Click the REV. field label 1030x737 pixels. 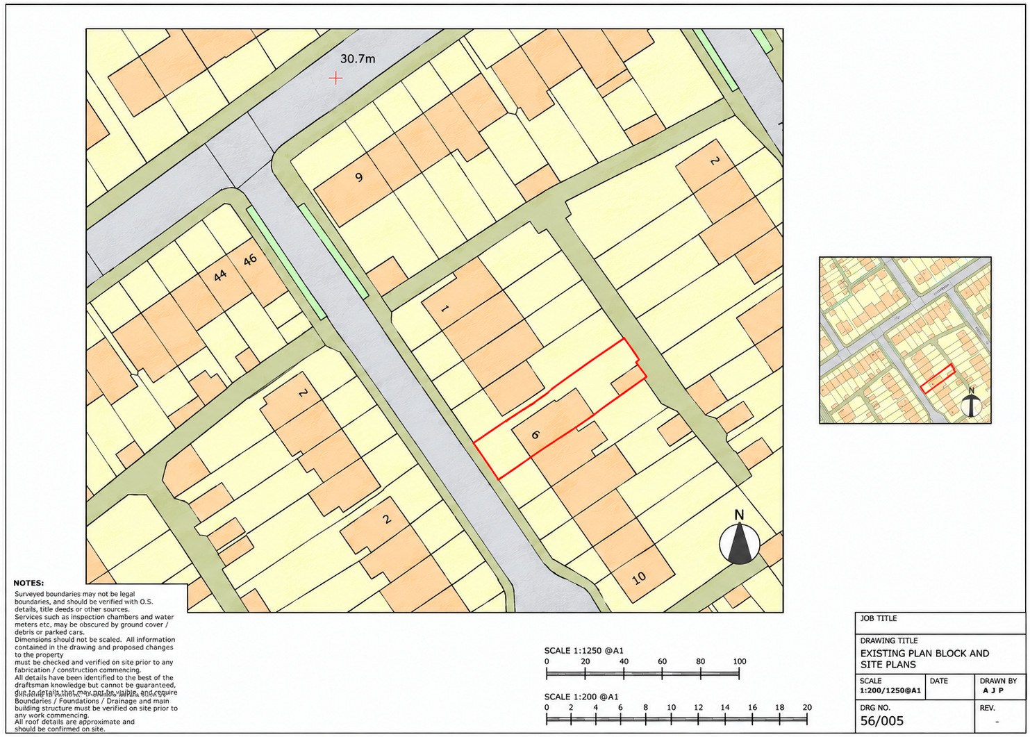point(987,708)
